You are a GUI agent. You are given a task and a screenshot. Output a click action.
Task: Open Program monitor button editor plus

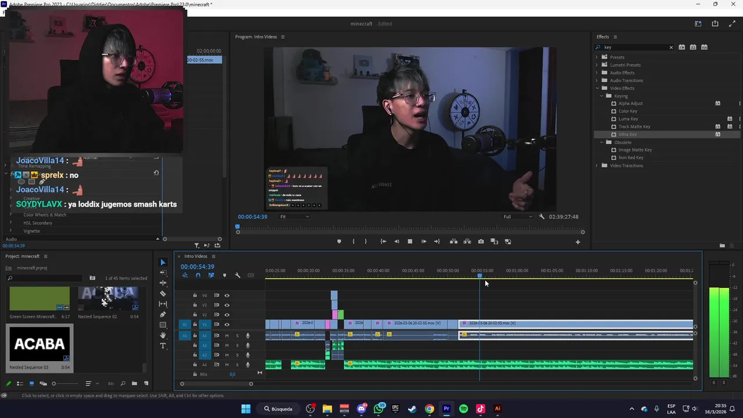[x=578, y=242]
